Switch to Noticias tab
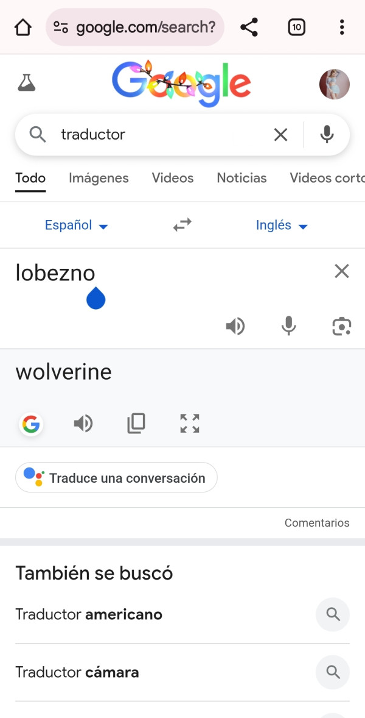 click(x=242, y=178)
